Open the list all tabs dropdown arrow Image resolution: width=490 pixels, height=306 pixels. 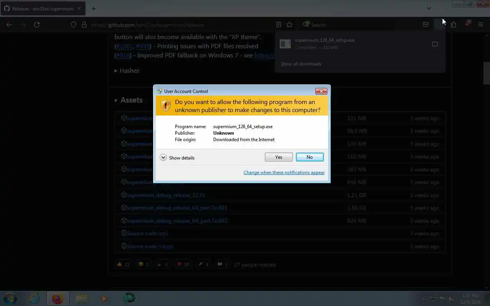(429, 8)
